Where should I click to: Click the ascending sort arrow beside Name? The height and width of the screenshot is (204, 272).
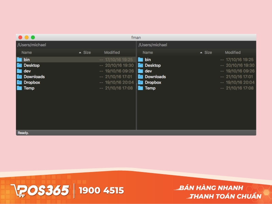[x=79, y=52]
